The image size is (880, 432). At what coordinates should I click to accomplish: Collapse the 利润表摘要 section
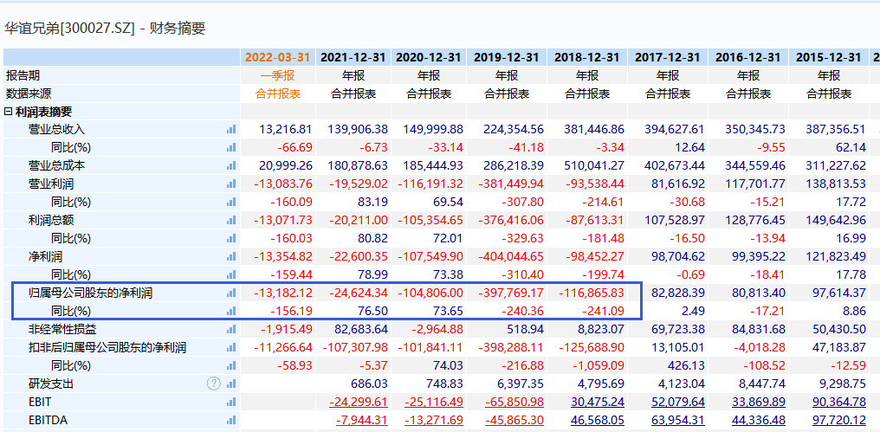click(9, 112)
